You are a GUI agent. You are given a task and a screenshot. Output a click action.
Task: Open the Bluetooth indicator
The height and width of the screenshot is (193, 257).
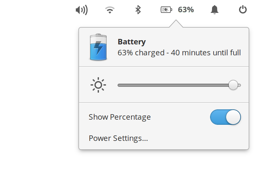(x=138, y=10)
